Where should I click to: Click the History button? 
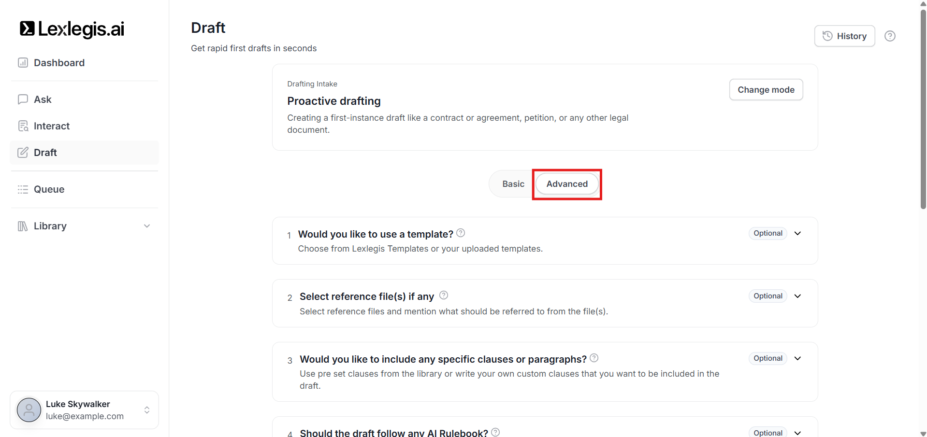point(844,36)
